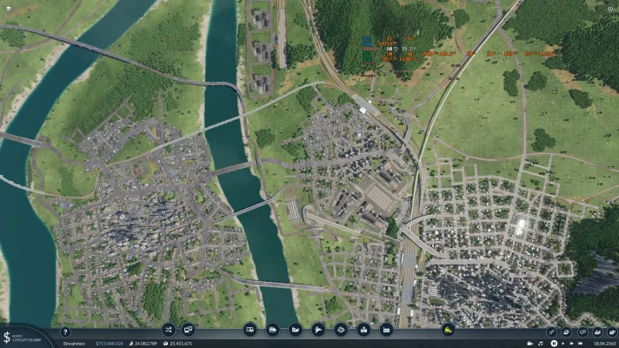Screen dimensions: 619x348
Task: Pause the game simulation
Action: [554, 344]
